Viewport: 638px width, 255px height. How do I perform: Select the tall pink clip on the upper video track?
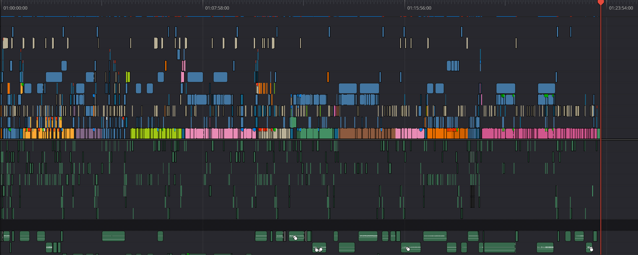183,77
